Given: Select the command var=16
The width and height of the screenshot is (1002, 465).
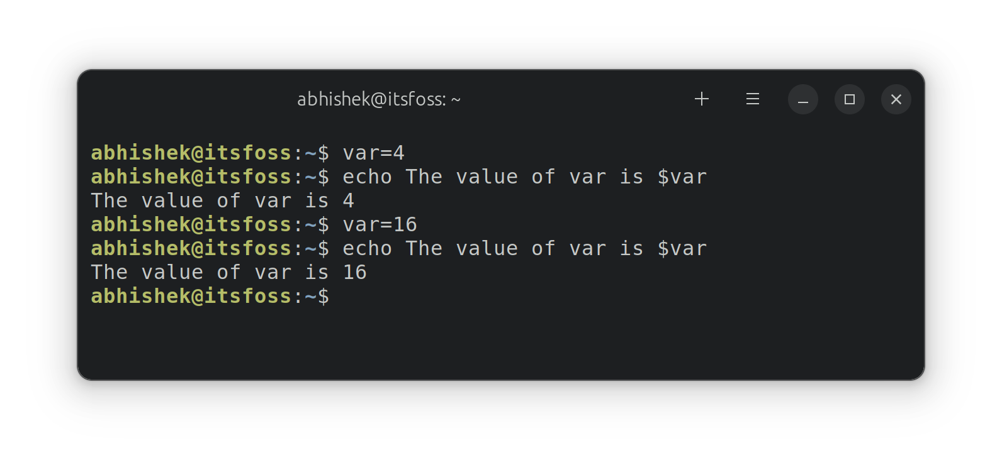Looking at the screenshot, I should click(378, 224).
